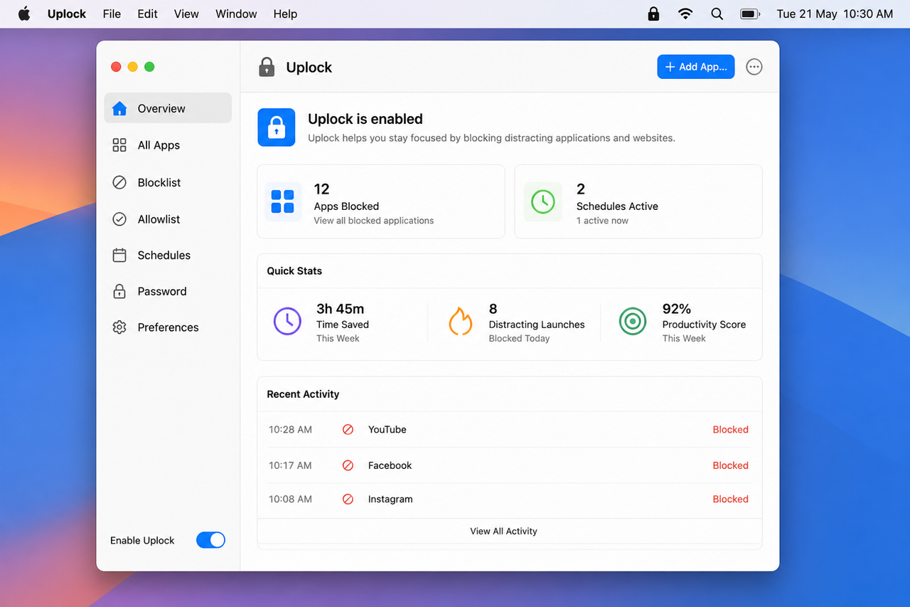Click the battery icon in menu bar

[x=750, y=14]
